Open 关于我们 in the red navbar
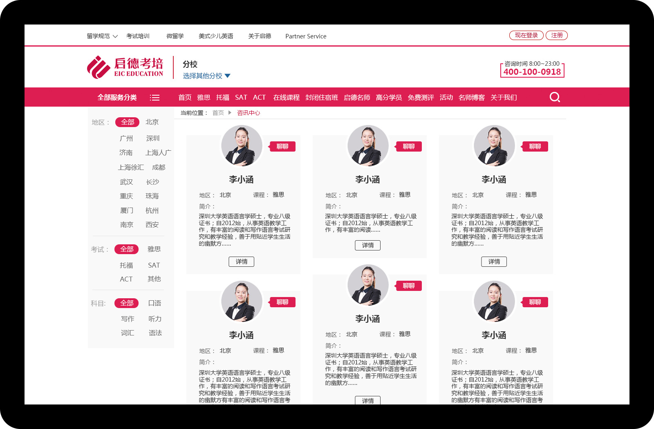This screenshot has height=429, width=654. 504,98
